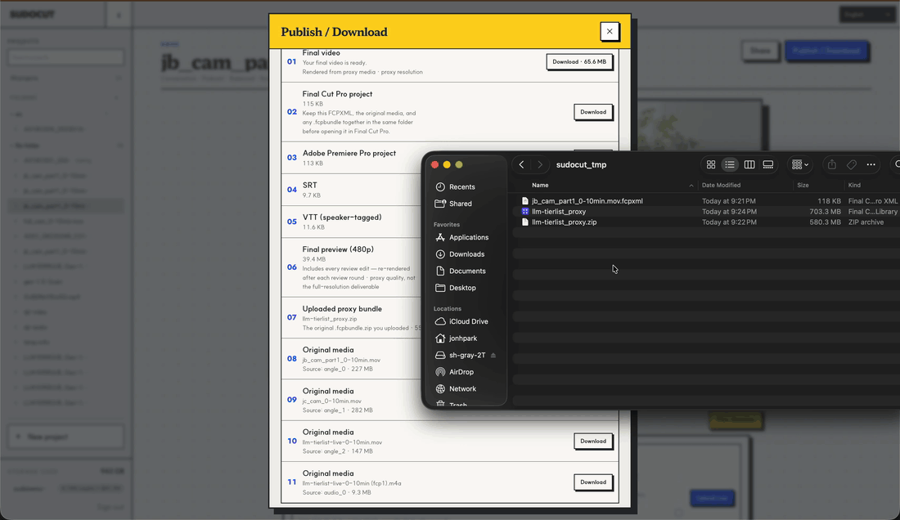
Task: Switch Finder to column view
Action: coord(749,164)
